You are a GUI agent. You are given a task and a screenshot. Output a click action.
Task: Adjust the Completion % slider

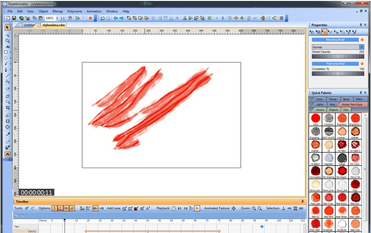point(338,73)
